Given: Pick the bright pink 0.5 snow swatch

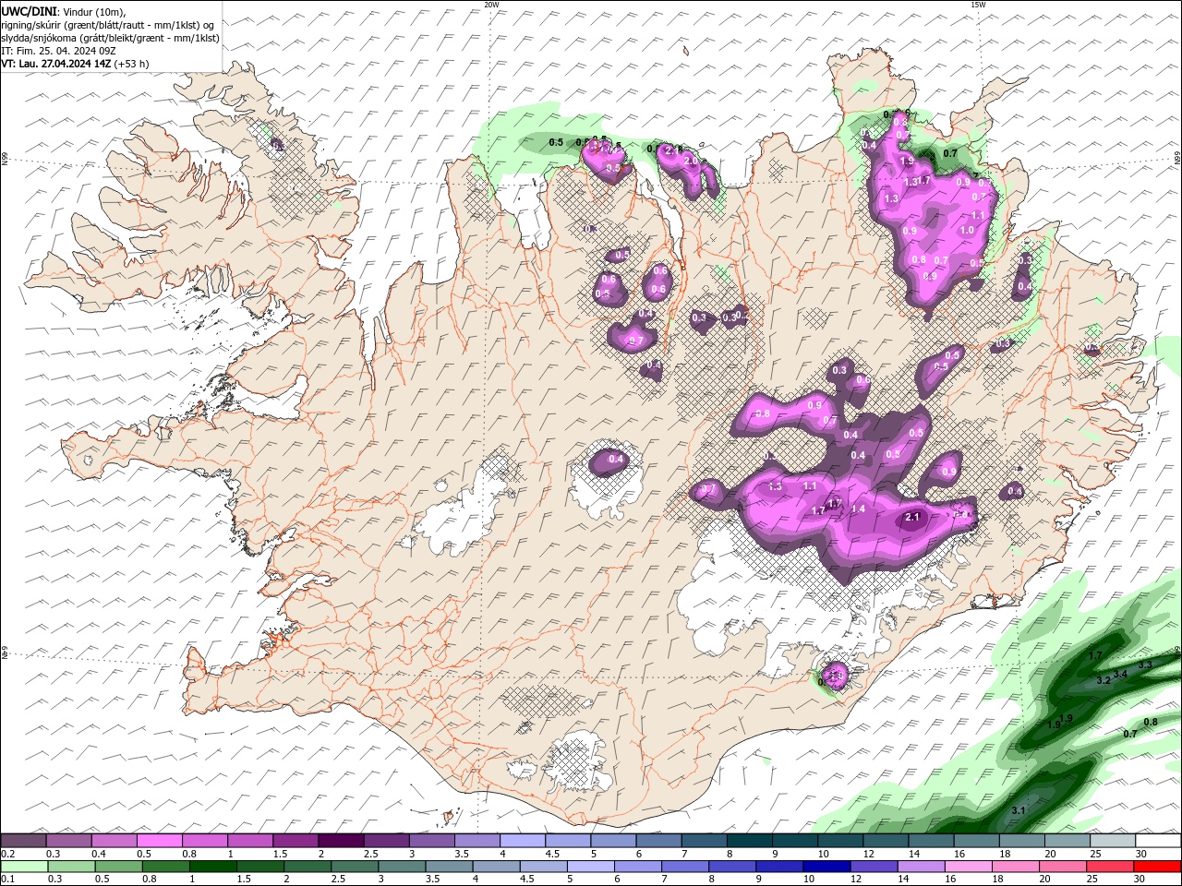Looking at the screenshot, I should point(159,841).
